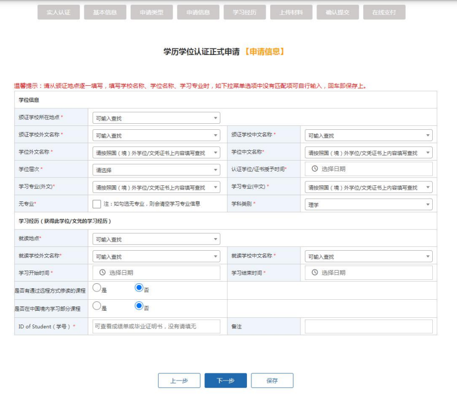Expand the 就读地点 dropdown arrow

pyautogui.click(x=214, y=239)
